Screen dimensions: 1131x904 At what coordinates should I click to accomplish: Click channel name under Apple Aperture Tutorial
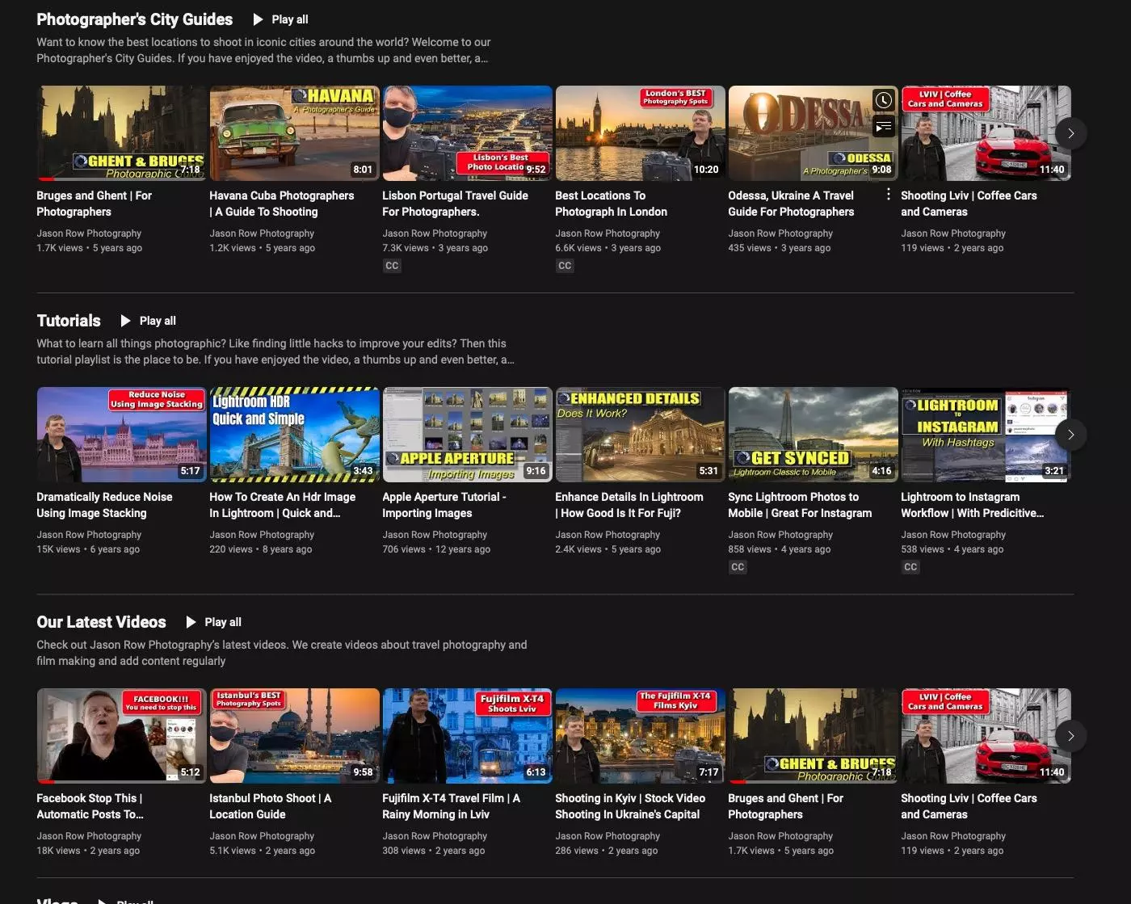tap(435, 535)
